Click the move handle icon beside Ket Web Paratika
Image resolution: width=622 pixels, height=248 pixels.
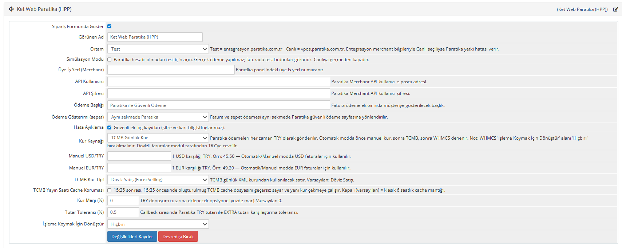[x=11, y=9]
